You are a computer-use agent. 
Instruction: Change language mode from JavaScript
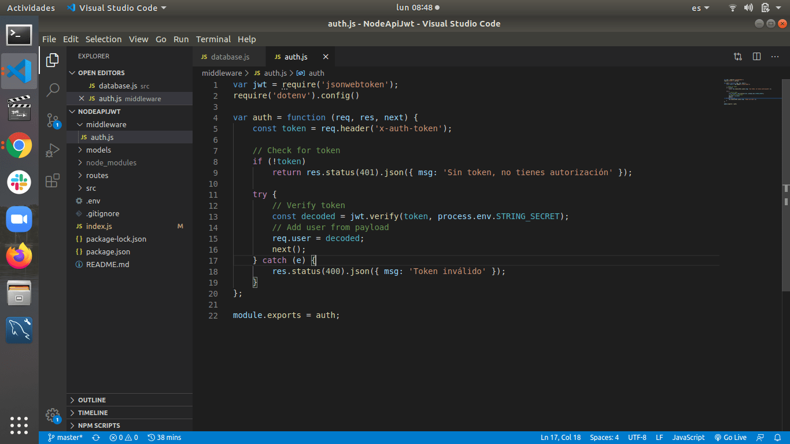688,438
